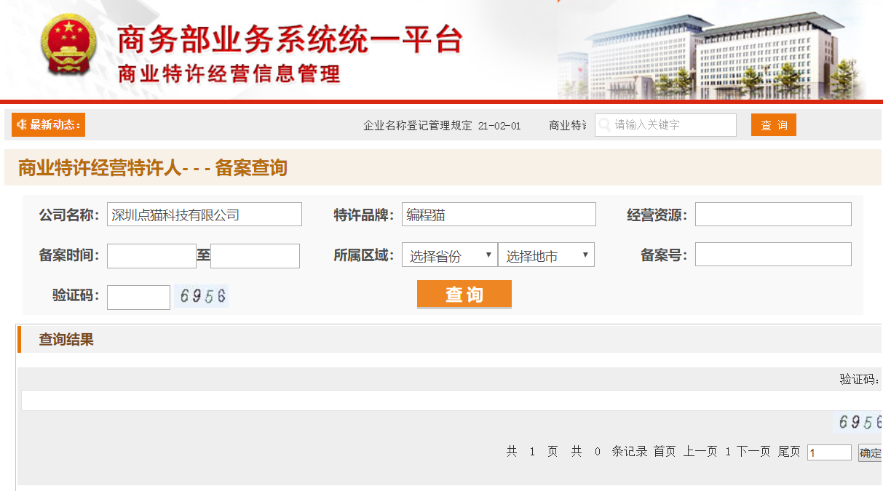Go to 首页 in pagination
This screenshot has width=883, height=491.
coord(664,452)
